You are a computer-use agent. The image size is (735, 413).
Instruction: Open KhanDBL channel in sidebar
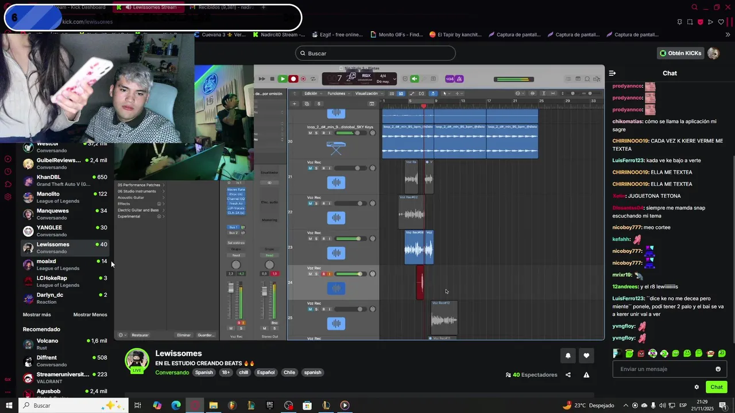65,180
